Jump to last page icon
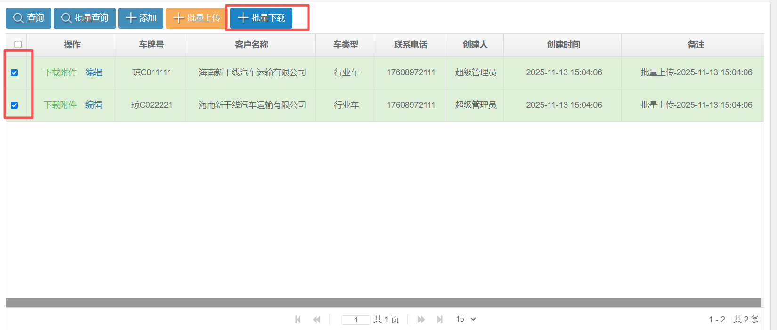This screenshot has height=330, width=777. [x=440, y=320]
